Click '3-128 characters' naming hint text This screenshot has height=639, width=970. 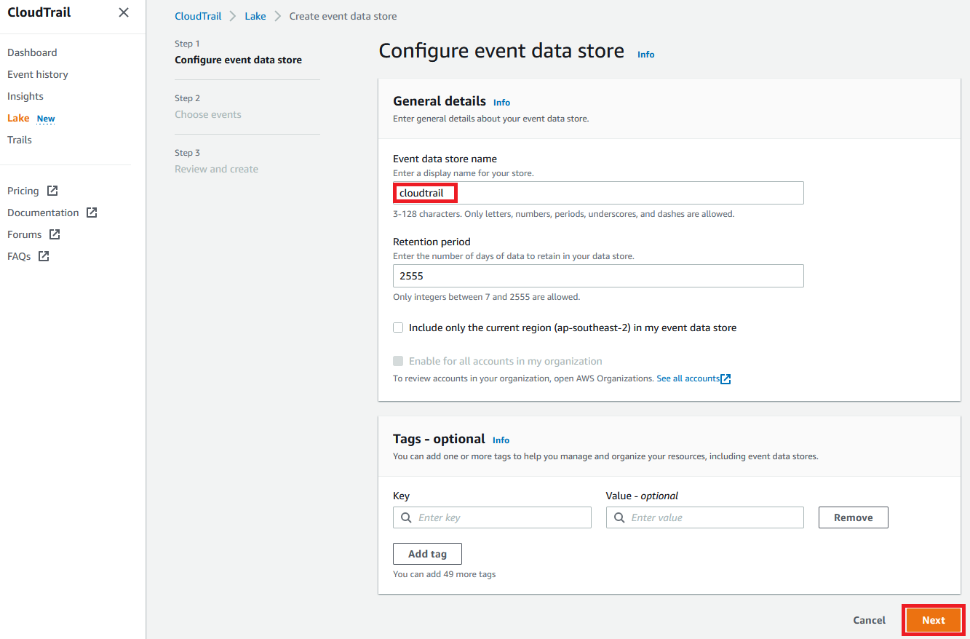(x=564, y=214)
